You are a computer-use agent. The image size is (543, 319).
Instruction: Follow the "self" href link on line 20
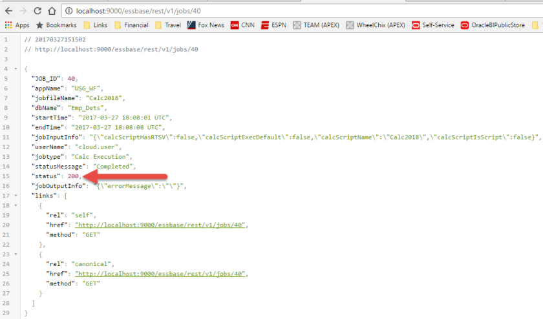tap(161, 225)
